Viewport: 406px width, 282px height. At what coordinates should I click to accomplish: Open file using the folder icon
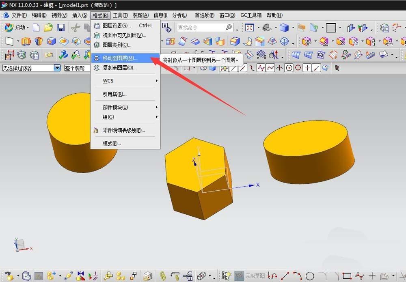[x=48, y=28]
